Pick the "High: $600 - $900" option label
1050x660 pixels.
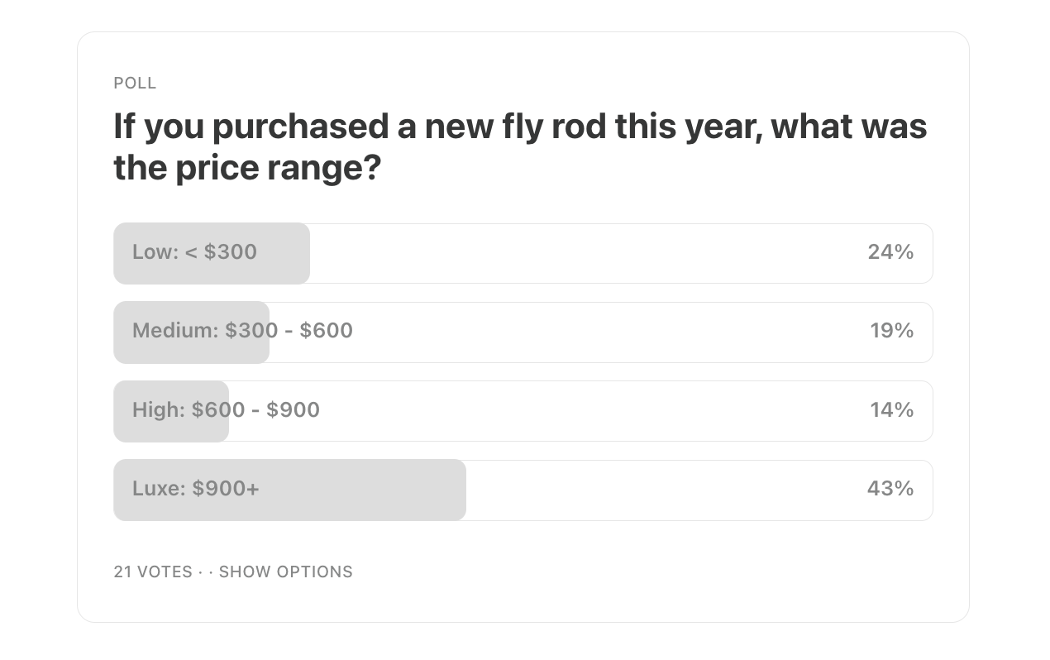point(226,410)
